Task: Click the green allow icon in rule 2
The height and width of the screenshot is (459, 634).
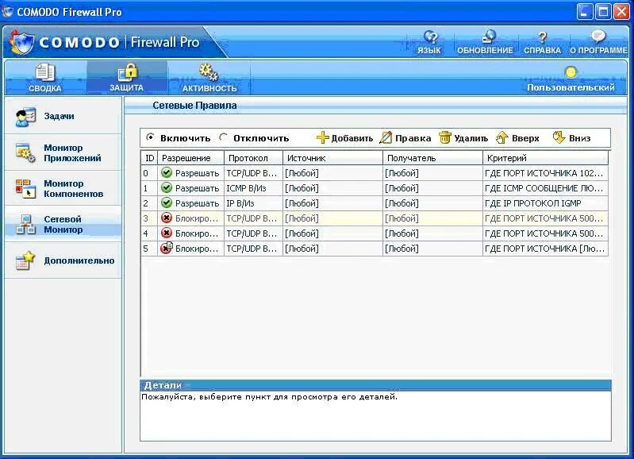Action: coord(166,202)
